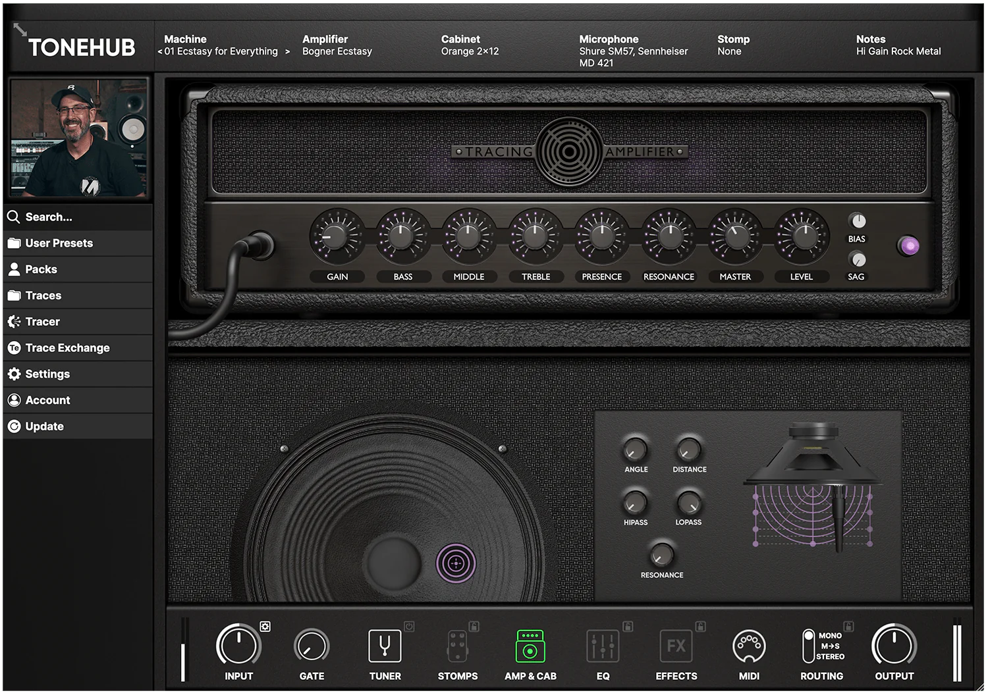Toggle the EQ lock
The width and height of the screenshot is (988, 695).
(x=628, y=626)
